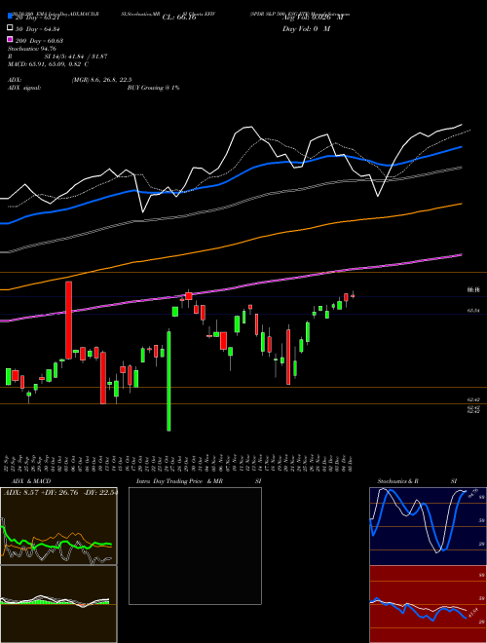487x643 pixels.
Task: Click the 62.42 price level label
Action: pyautogui.click(x=473, y=399)
